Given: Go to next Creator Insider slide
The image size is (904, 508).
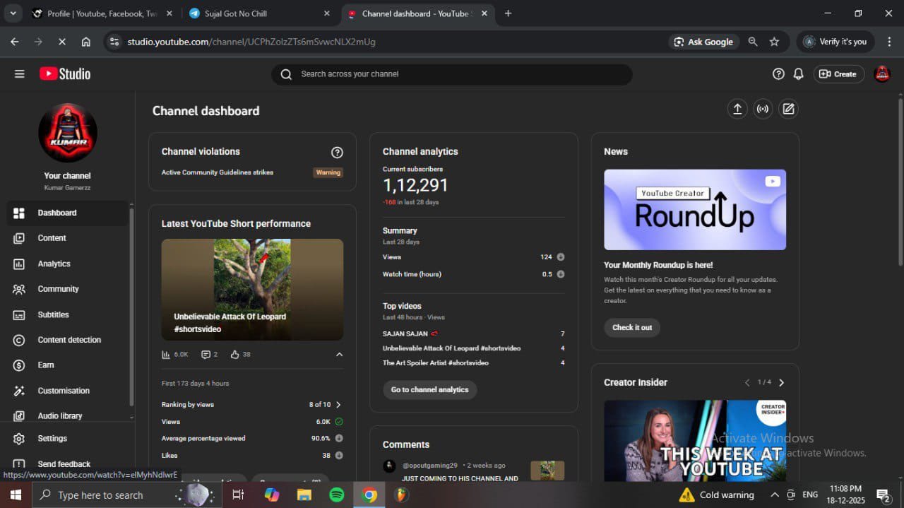Looking at the screenshot, I should (x=781, y=382).
